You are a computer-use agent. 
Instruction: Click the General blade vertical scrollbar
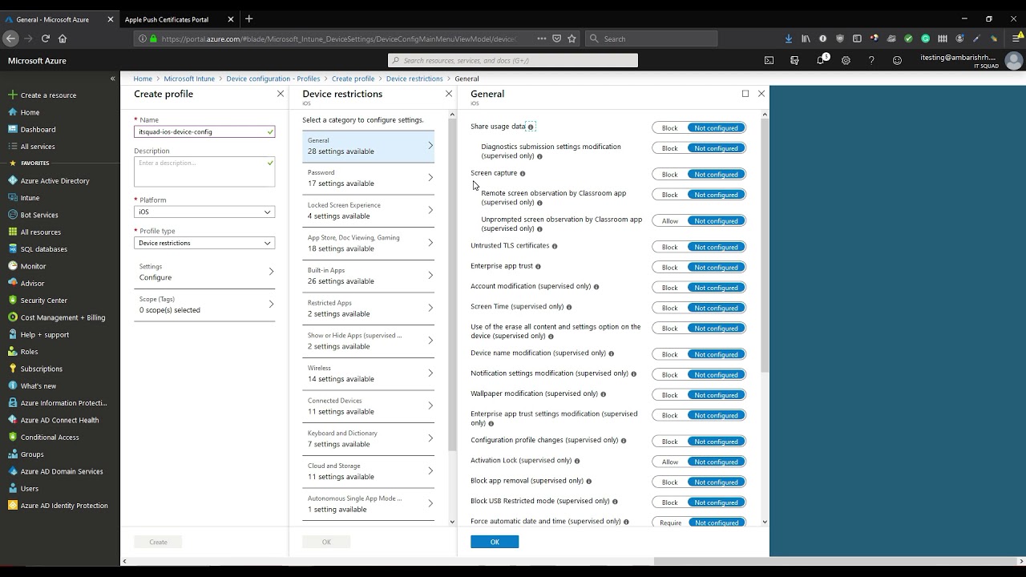click(765, 246)
